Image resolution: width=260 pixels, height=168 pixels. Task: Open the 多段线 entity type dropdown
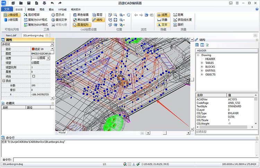(x=52, y=44)
